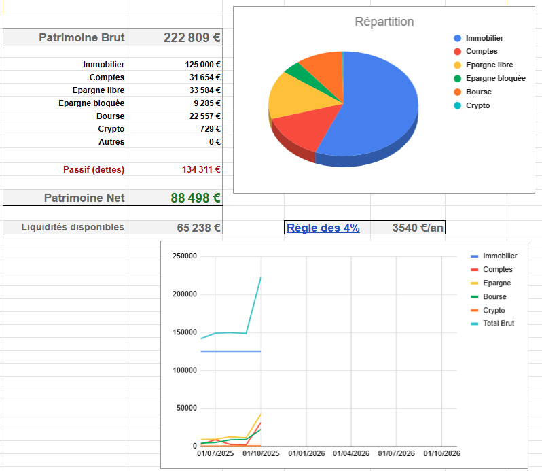Viewport: 542px width, 471px height.
Task: Click the Crypto entry in pie chart legend
Action: click(477, 105)
